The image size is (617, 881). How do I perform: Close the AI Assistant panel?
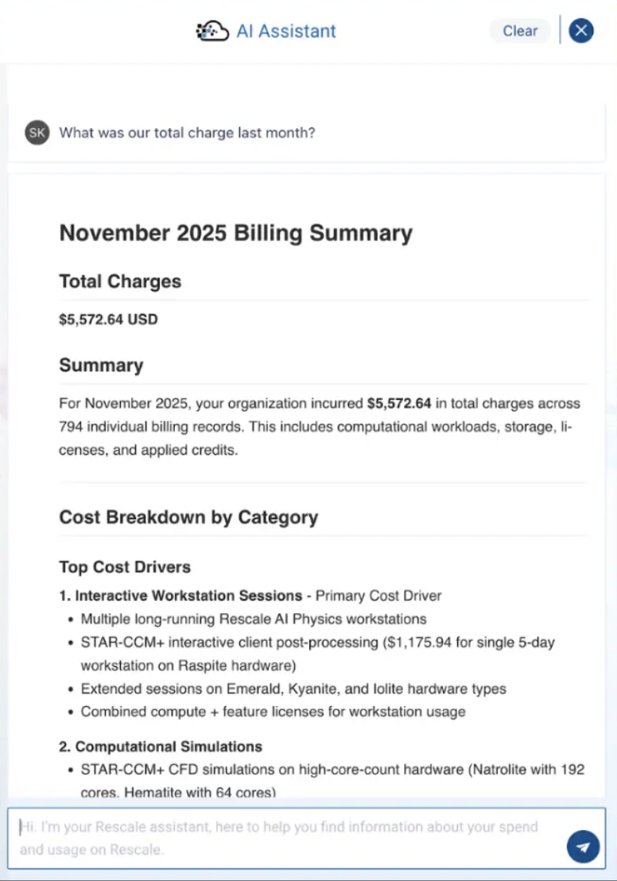click(581, 31)
